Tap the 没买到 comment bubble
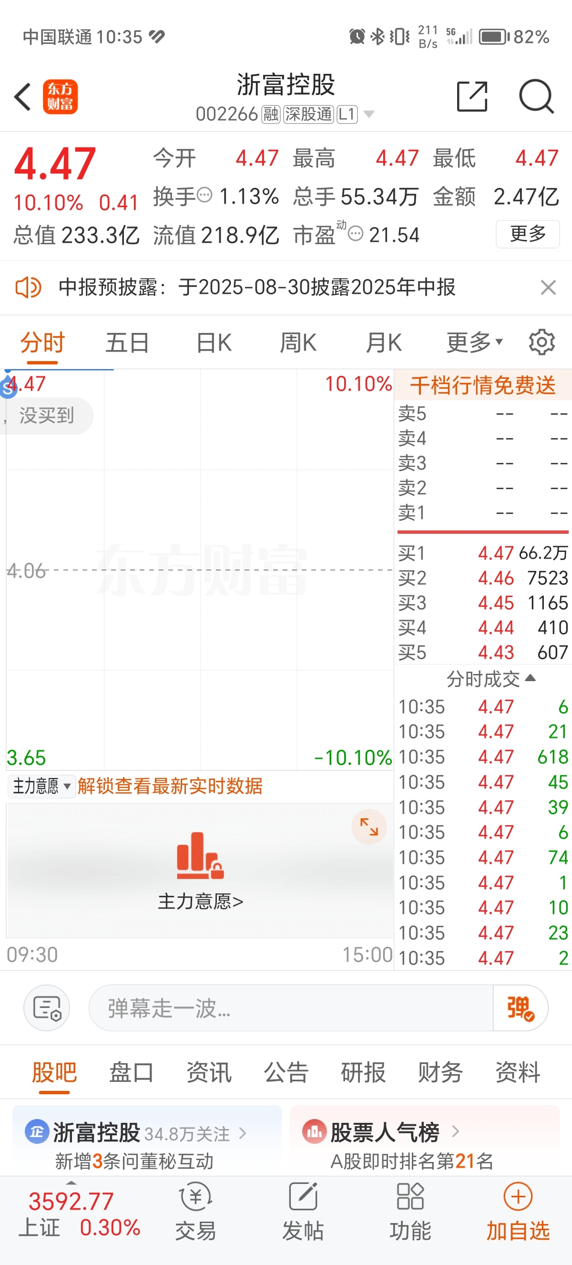Viewport: 572px width, 1265px height. point(47,416)
